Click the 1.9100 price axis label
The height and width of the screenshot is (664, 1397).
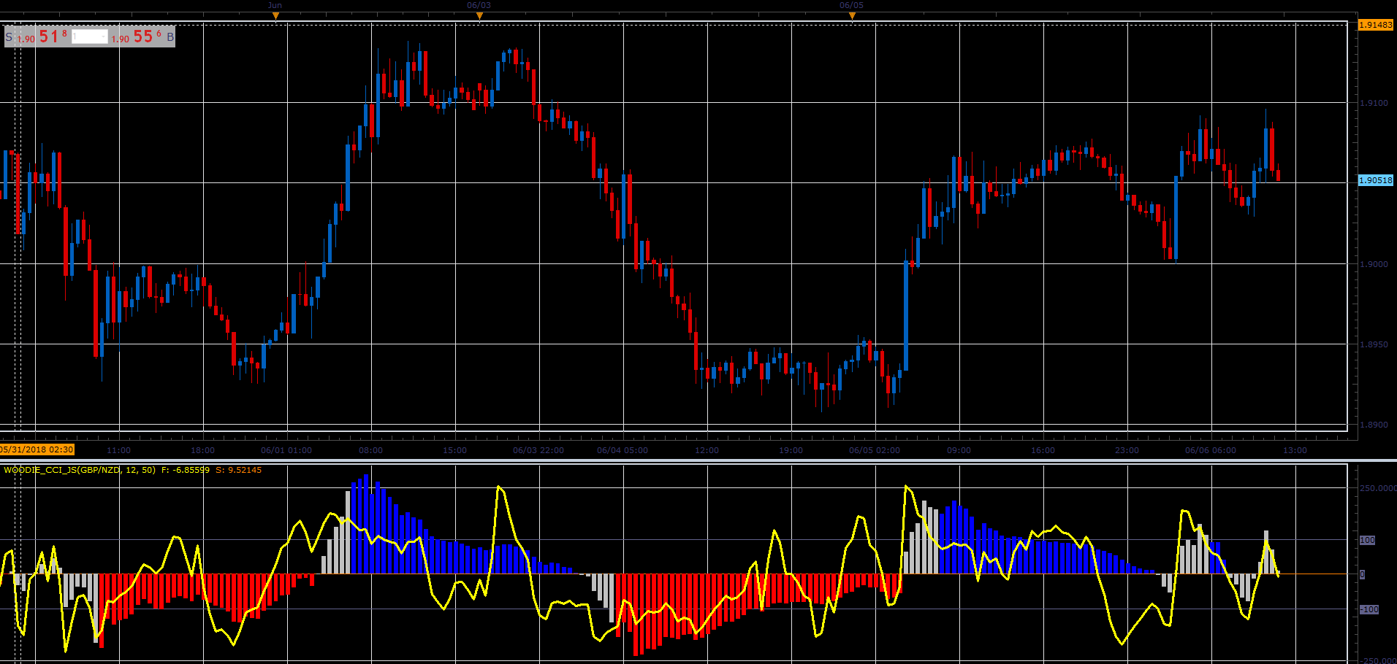[1374, 104]
